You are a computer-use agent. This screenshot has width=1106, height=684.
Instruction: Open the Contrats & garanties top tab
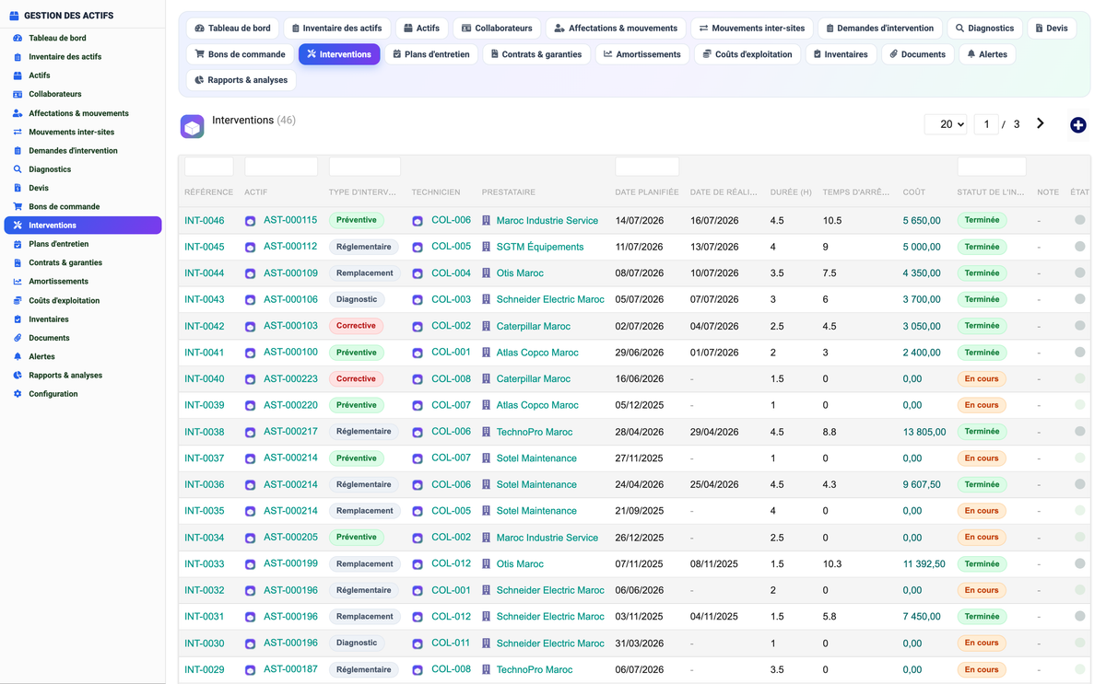(535, 54)
